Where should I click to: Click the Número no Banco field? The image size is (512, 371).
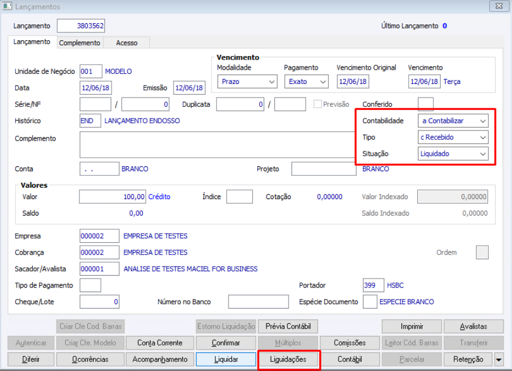click(259, 302)
